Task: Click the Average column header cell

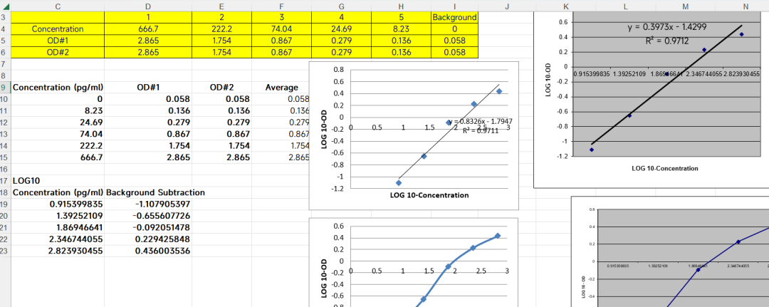Action: click(281, 88)
